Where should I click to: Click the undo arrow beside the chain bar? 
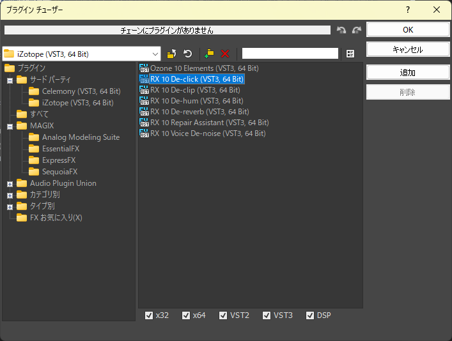point(341,30)
